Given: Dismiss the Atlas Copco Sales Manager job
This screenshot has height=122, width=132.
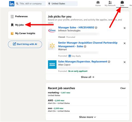Looking at the screenshot, I should 124,62.
